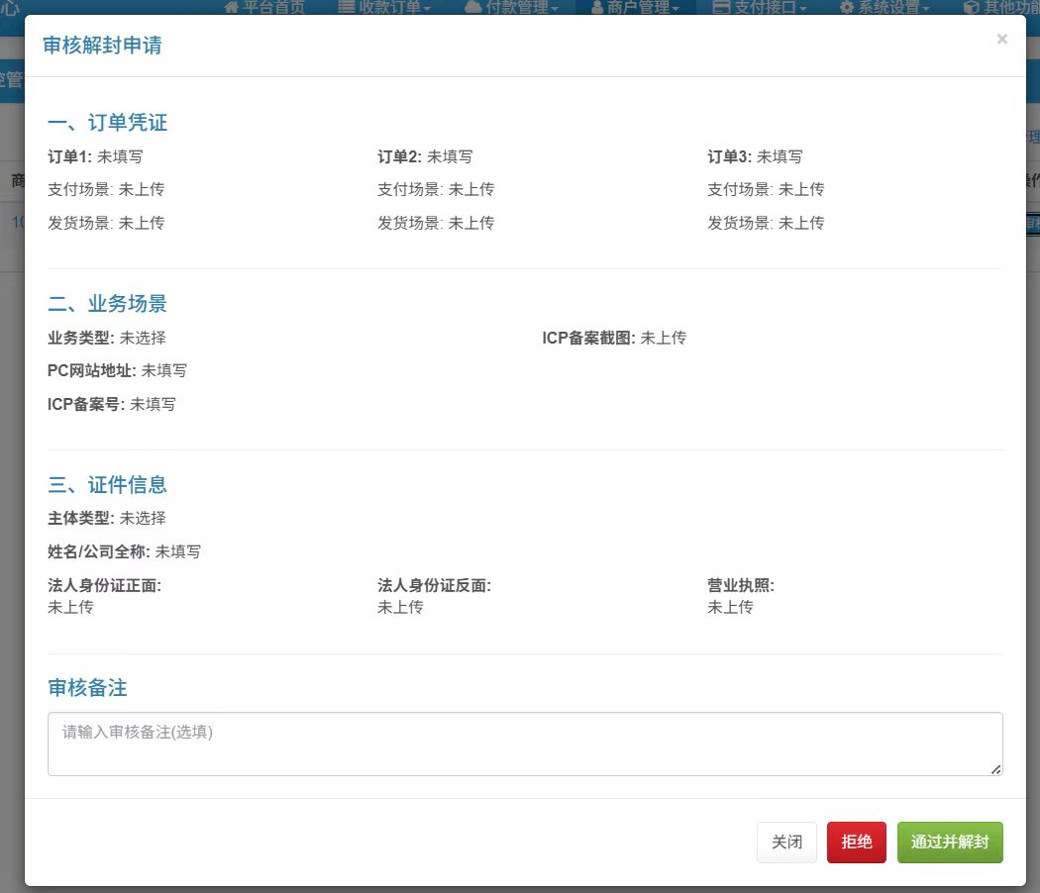Click the list icon beside 收款订单

[347, 7]
